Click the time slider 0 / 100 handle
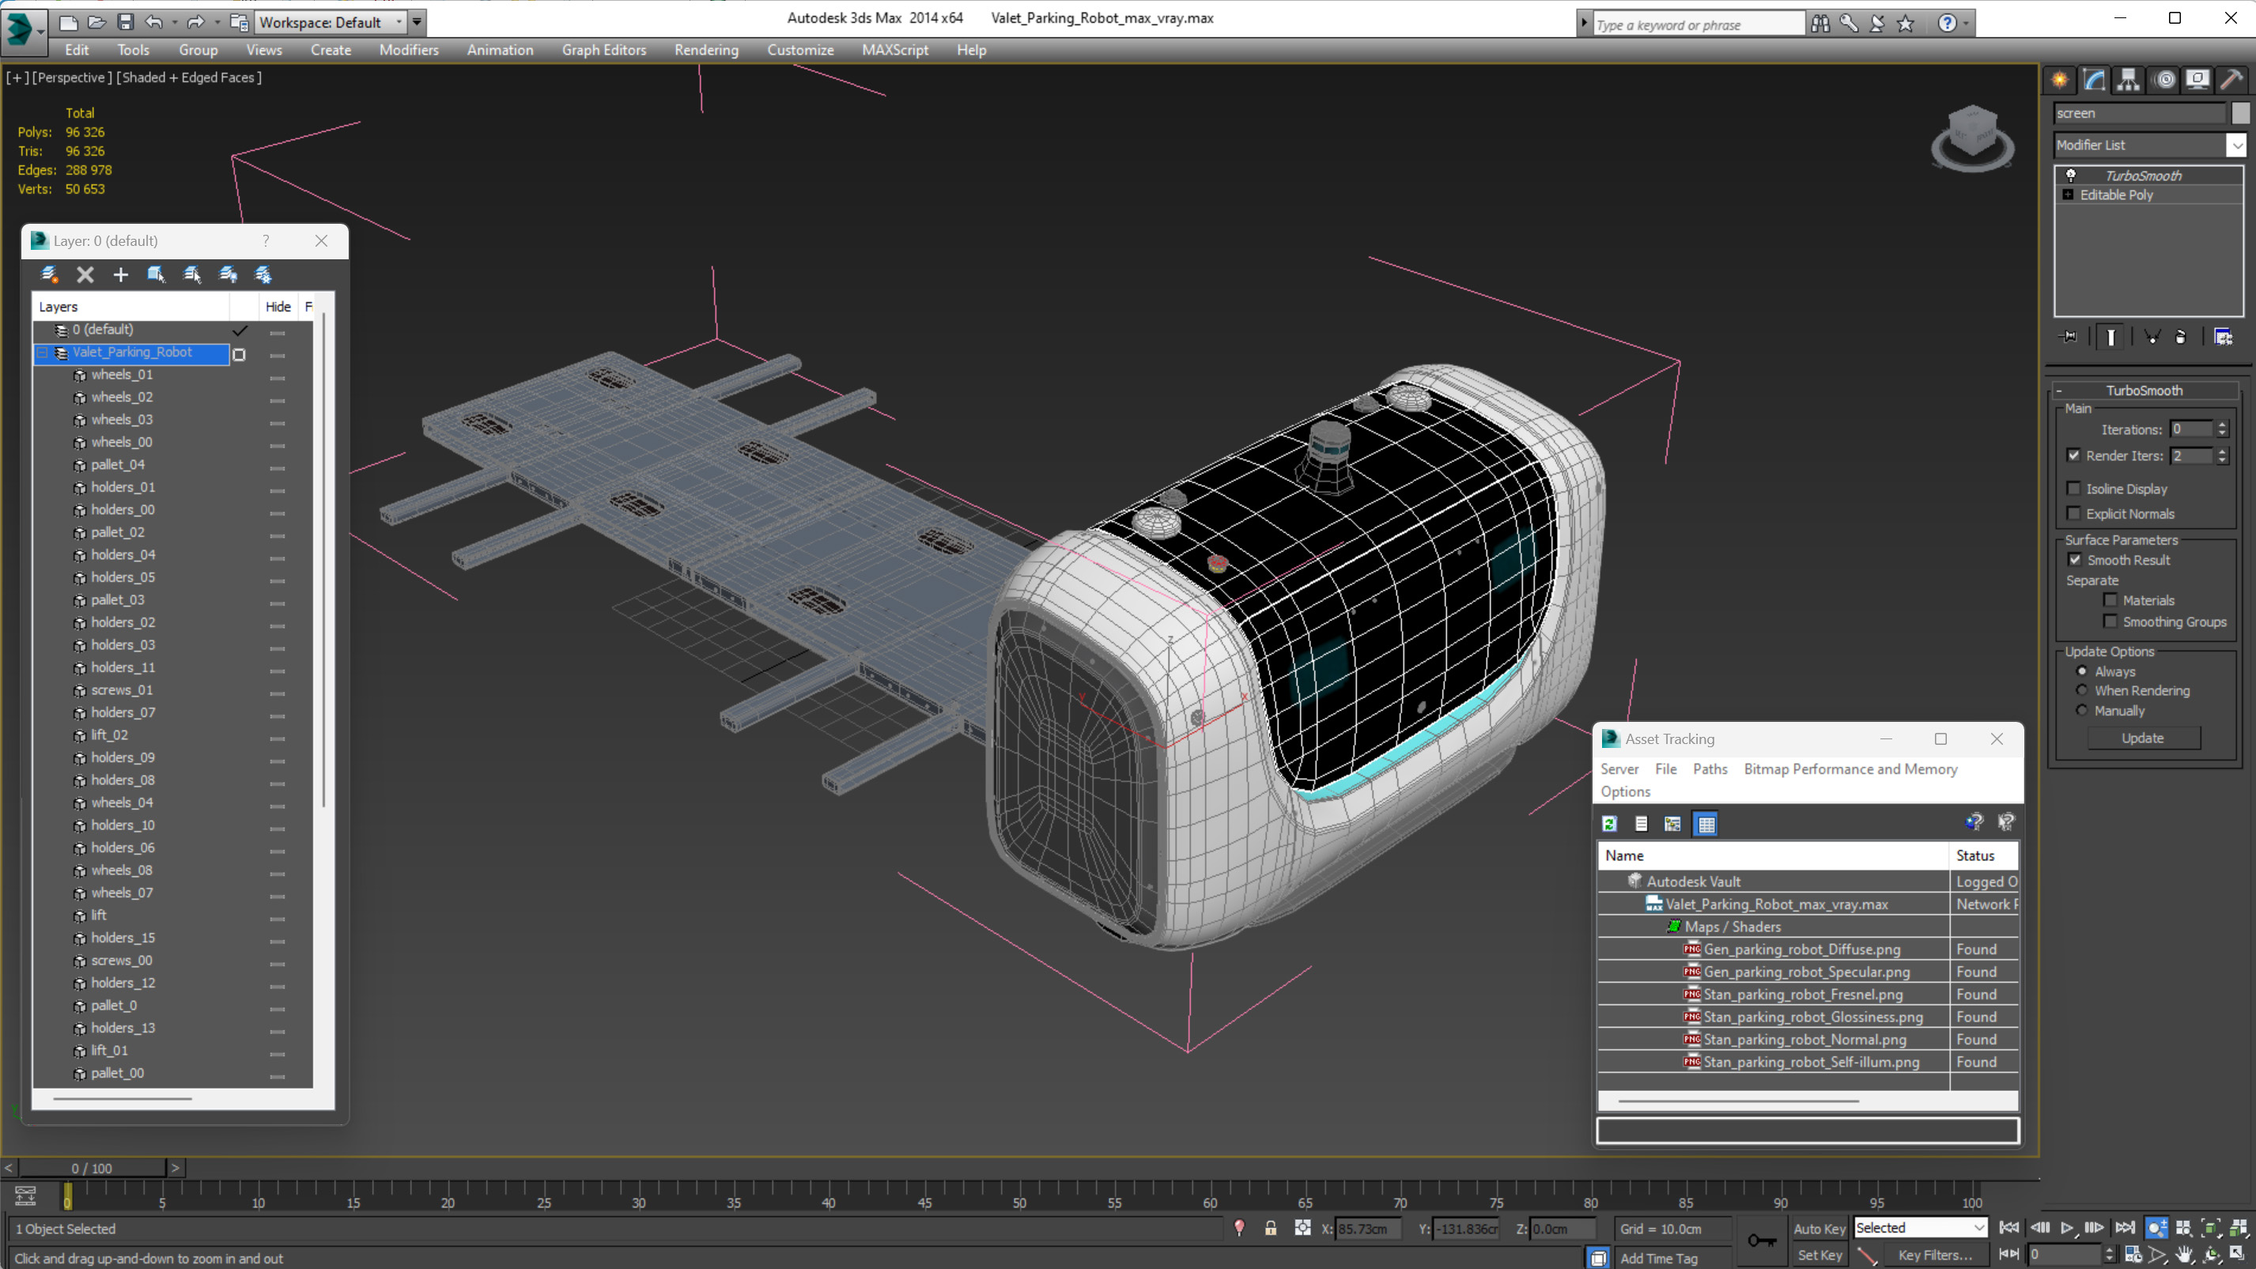 (92, 1168)
